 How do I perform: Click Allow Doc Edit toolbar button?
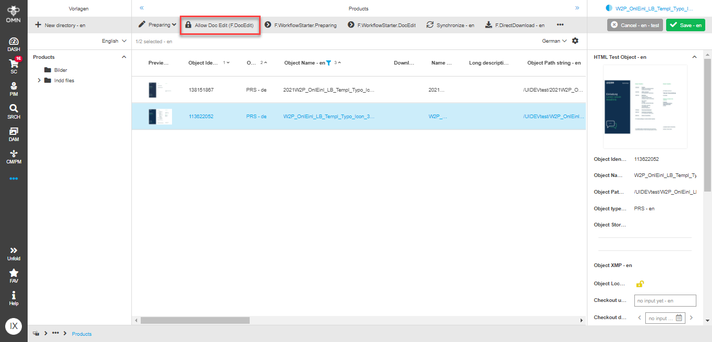point(219,25)
